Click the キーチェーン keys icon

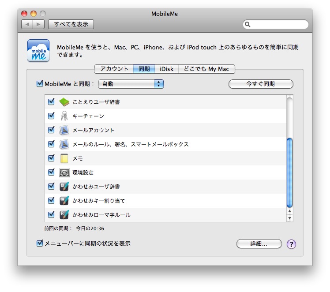pyautogui.click(x=64, y=116)
